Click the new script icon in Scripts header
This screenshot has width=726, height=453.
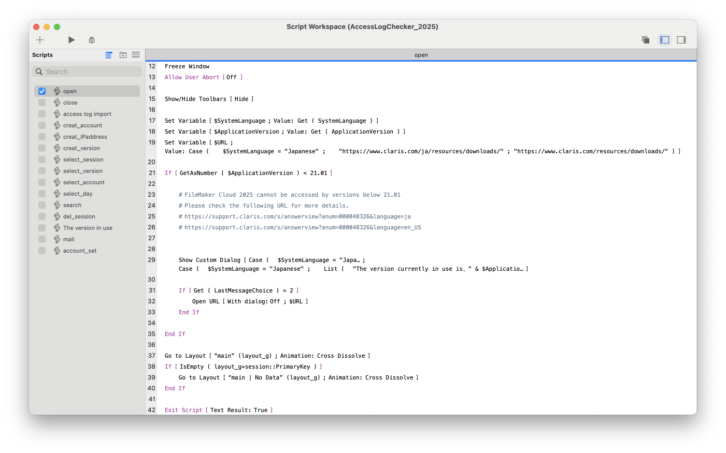click(109, 55)
